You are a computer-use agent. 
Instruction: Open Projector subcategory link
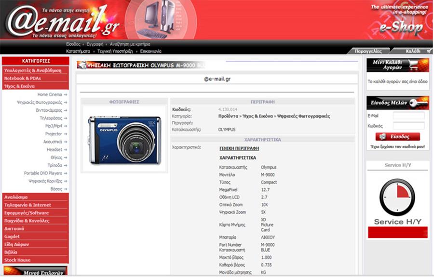(x=54, y=134)
